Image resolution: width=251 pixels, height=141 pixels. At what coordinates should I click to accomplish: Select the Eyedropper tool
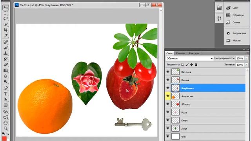(x=5, y=35)
